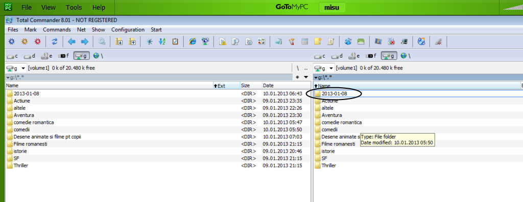Click the yellow sticky note icon
The height and width of the screenshot is (202, 523).
pos(318,42)
